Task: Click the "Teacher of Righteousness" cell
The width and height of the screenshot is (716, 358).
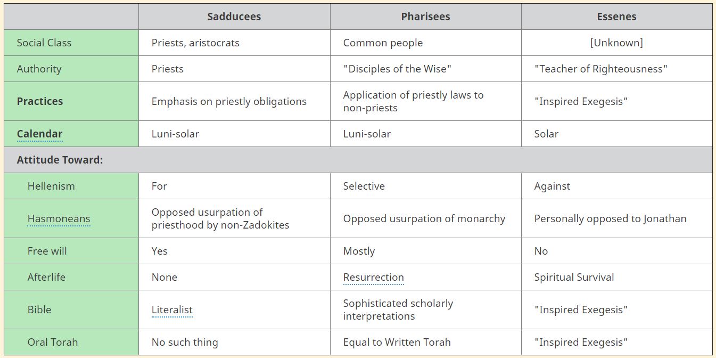Action: point(600,69)
